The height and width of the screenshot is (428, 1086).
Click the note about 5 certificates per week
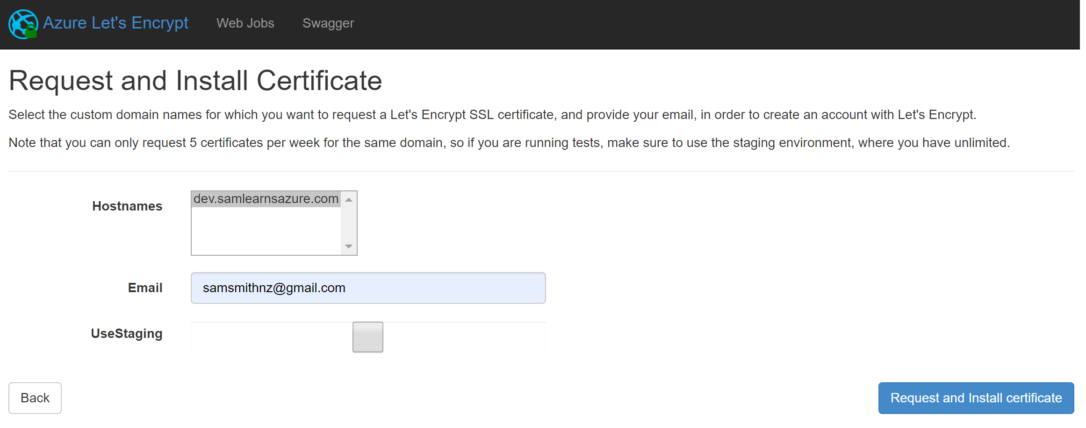point(509,143)
